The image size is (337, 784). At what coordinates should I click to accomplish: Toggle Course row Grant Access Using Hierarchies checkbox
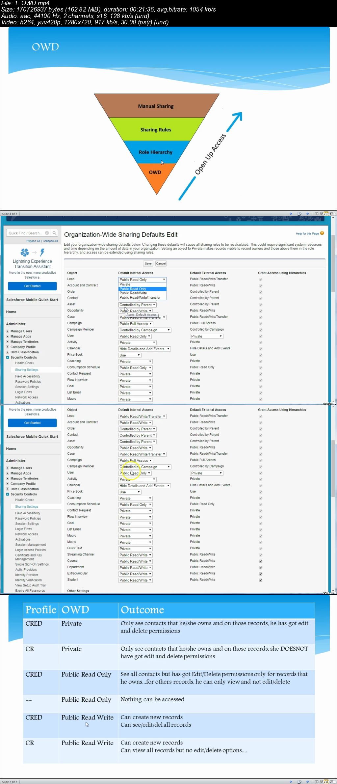261,561
